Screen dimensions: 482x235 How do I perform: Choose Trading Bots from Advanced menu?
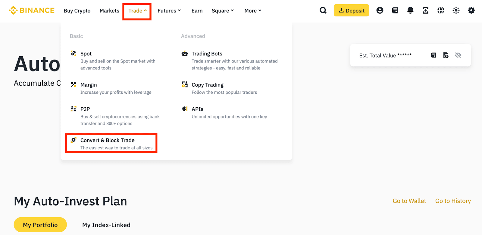click(207, 54)
